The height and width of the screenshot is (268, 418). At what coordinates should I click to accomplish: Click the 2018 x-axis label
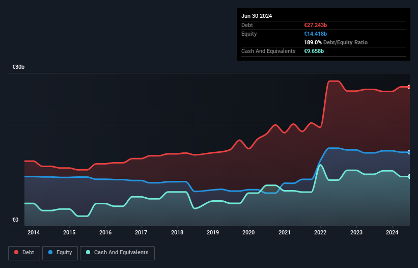(177, 232)
